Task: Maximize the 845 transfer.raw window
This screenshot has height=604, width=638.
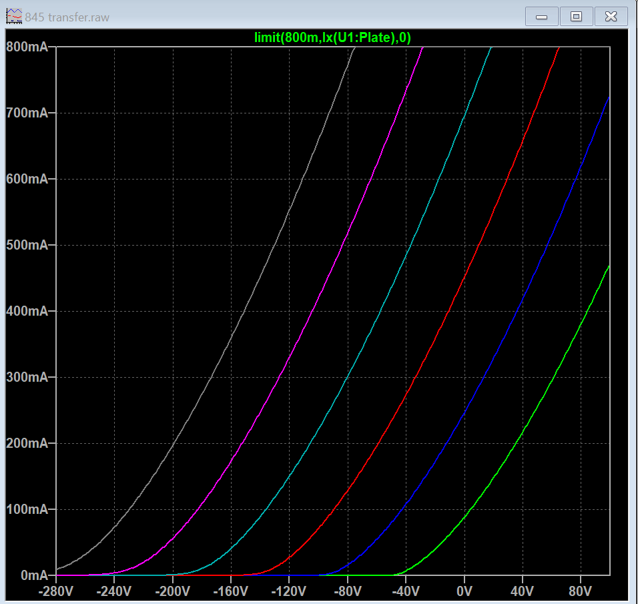Action: point(576,17)
